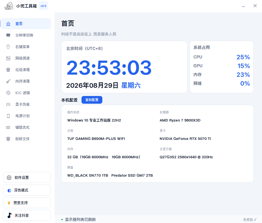Go to 键鼠优化 page
The image size is (262, 223).
26,128
